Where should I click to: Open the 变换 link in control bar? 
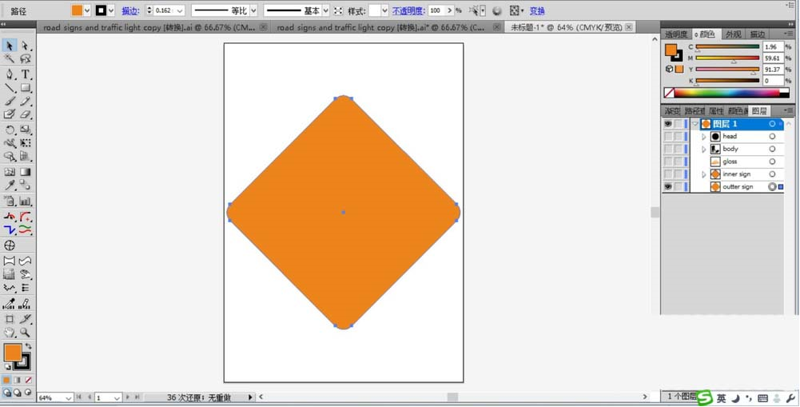click(537, 10)
